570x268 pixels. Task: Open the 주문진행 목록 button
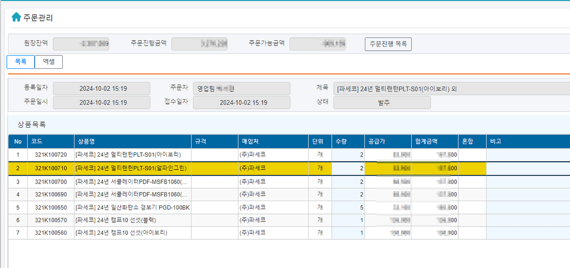click(388, 44)
